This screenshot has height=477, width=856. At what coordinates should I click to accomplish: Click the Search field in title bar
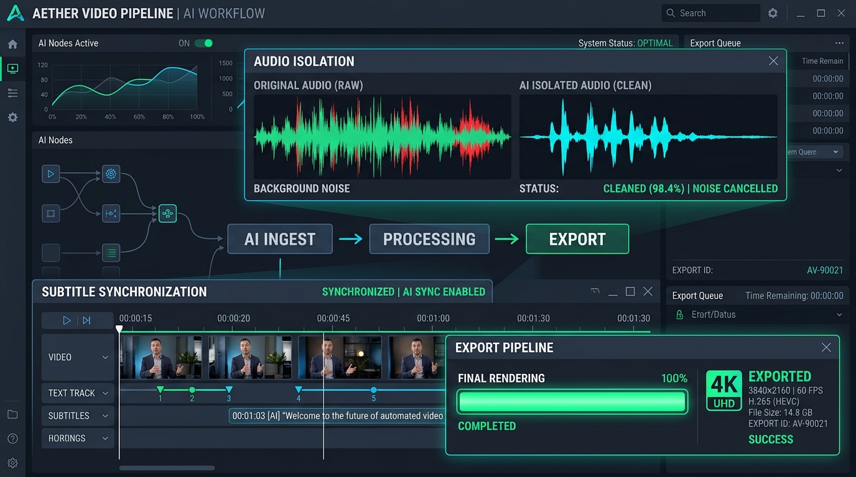710,13
